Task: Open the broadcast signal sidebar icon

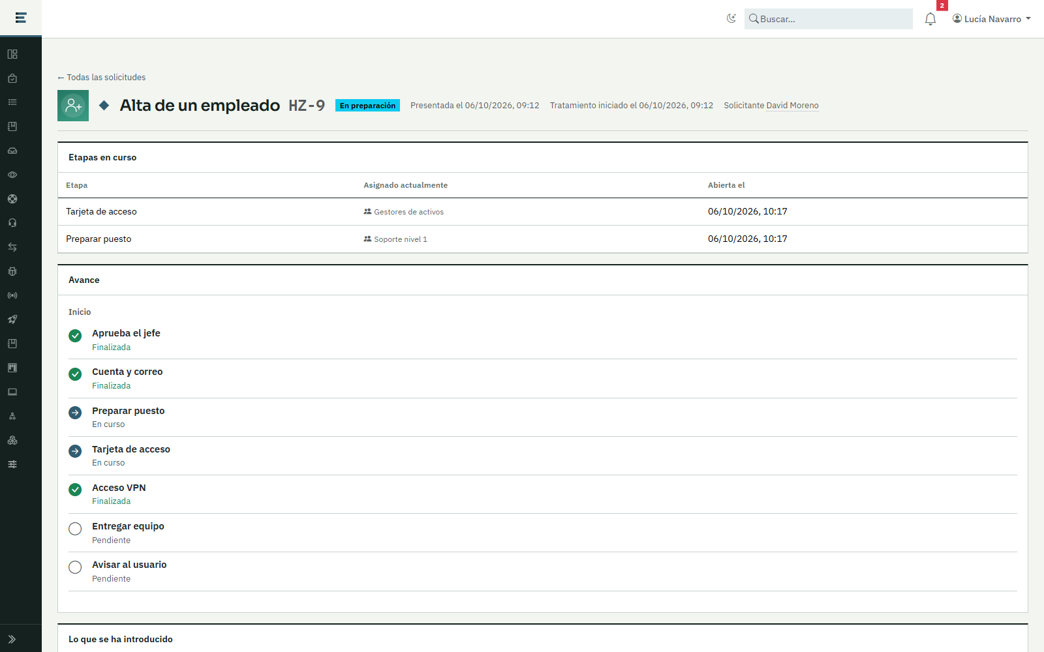Action: click(12, 295)
